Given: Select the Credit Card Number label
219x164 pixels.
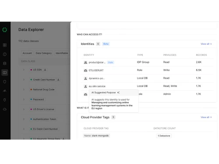Looking at the screenshot, I should tap(44, 80).
